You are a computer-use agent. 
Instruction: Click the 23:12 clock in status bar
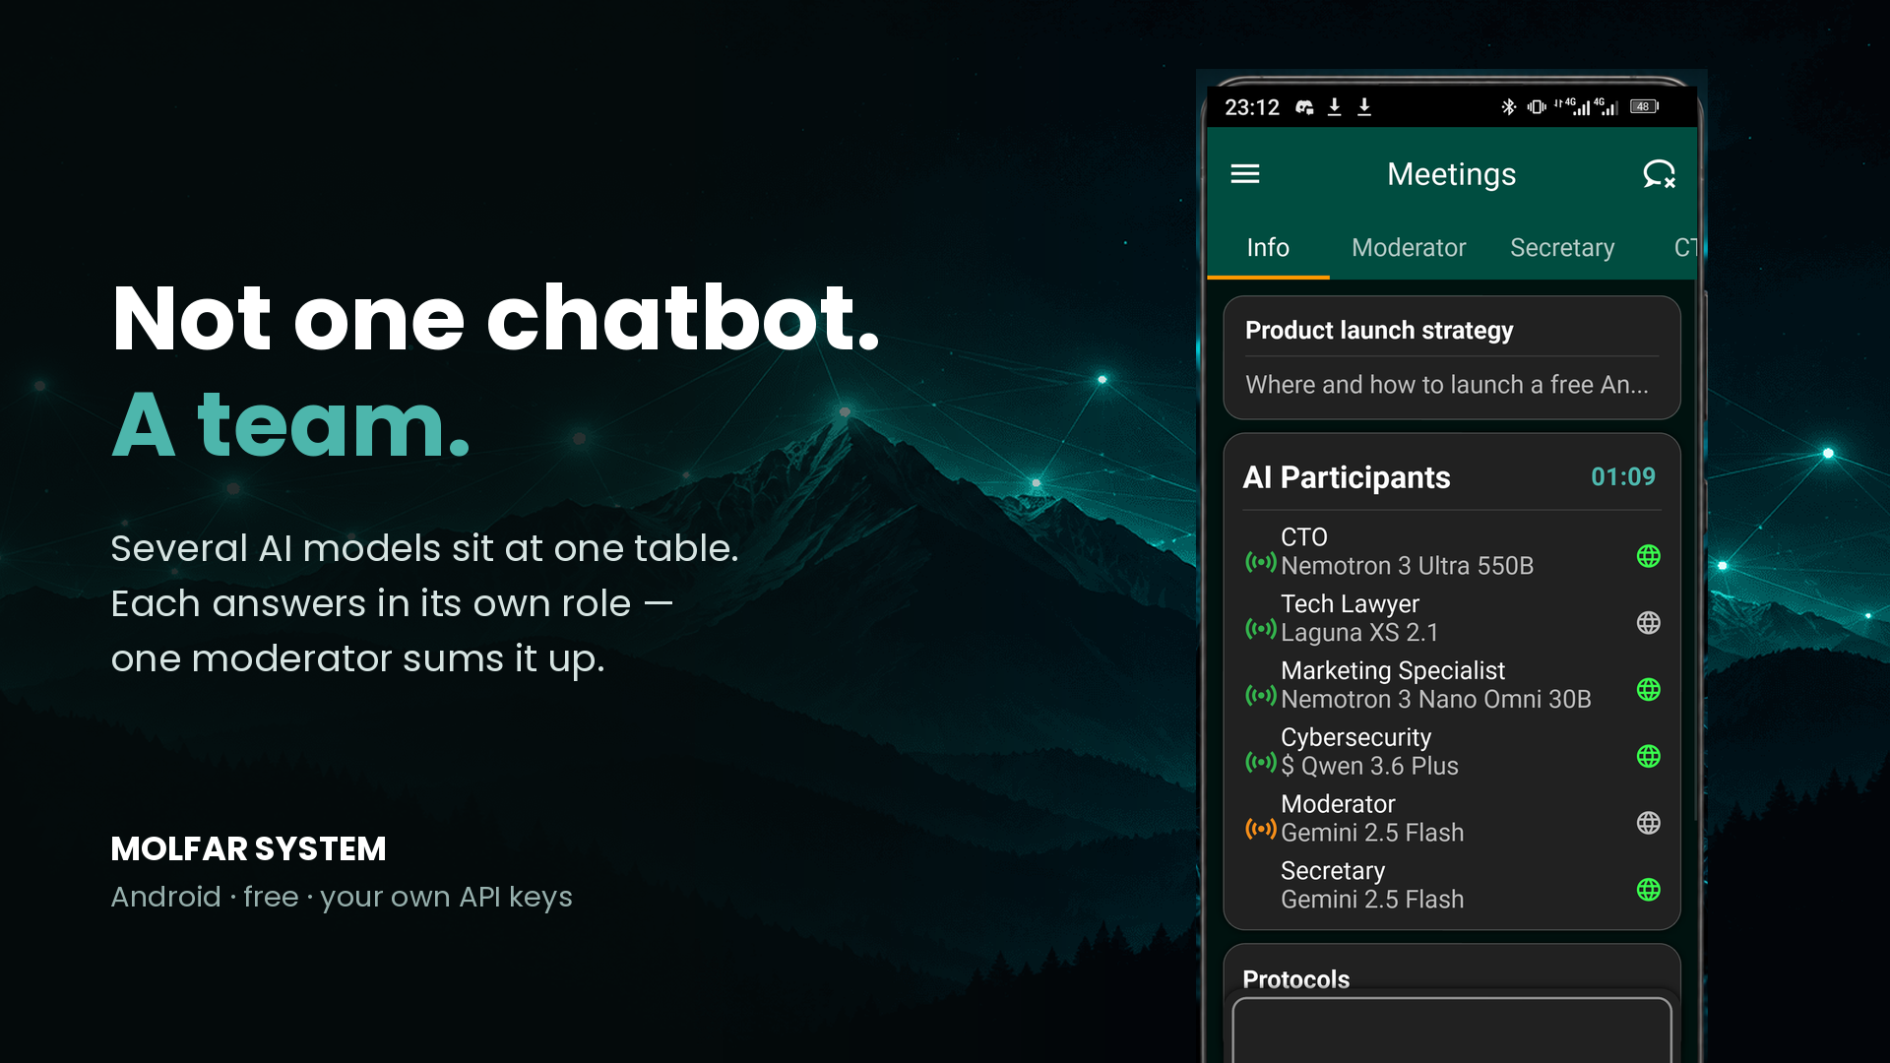1252,107
